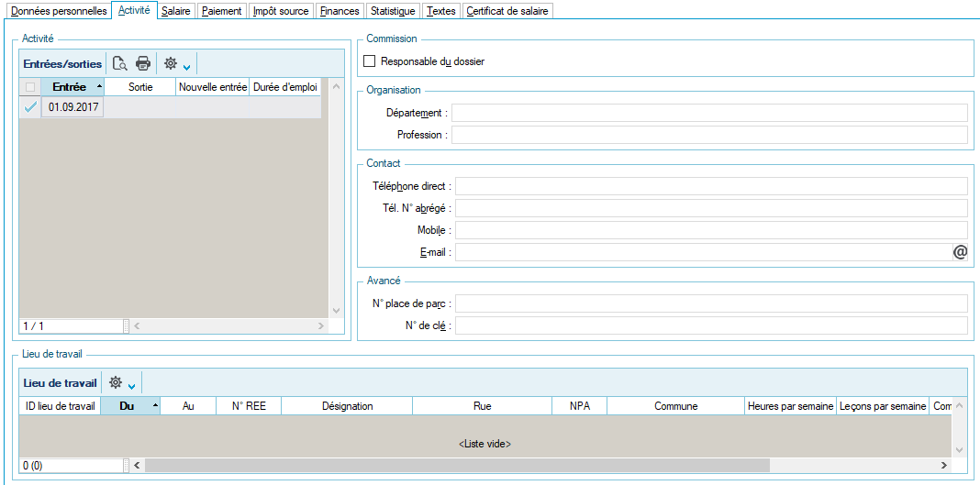Click the Leçons par semaine column header

(883, 406)
